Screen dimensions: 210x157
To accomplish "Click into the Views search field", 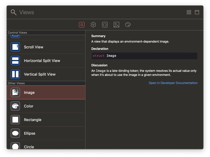I will point(99,12).
